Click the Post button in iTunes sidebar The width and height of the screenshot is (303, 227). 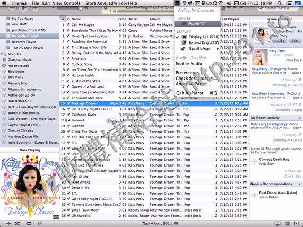[x=295, y=41]
